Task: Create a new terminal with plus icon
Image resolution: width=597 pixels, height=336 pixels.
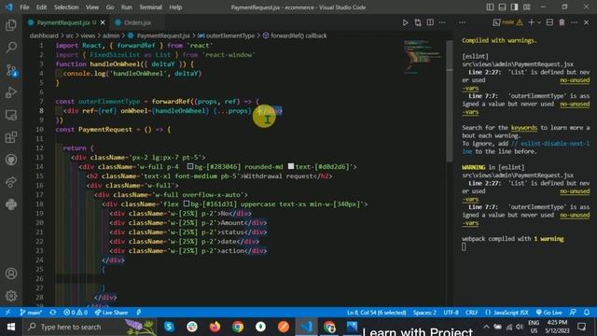Action: point(531,22)
